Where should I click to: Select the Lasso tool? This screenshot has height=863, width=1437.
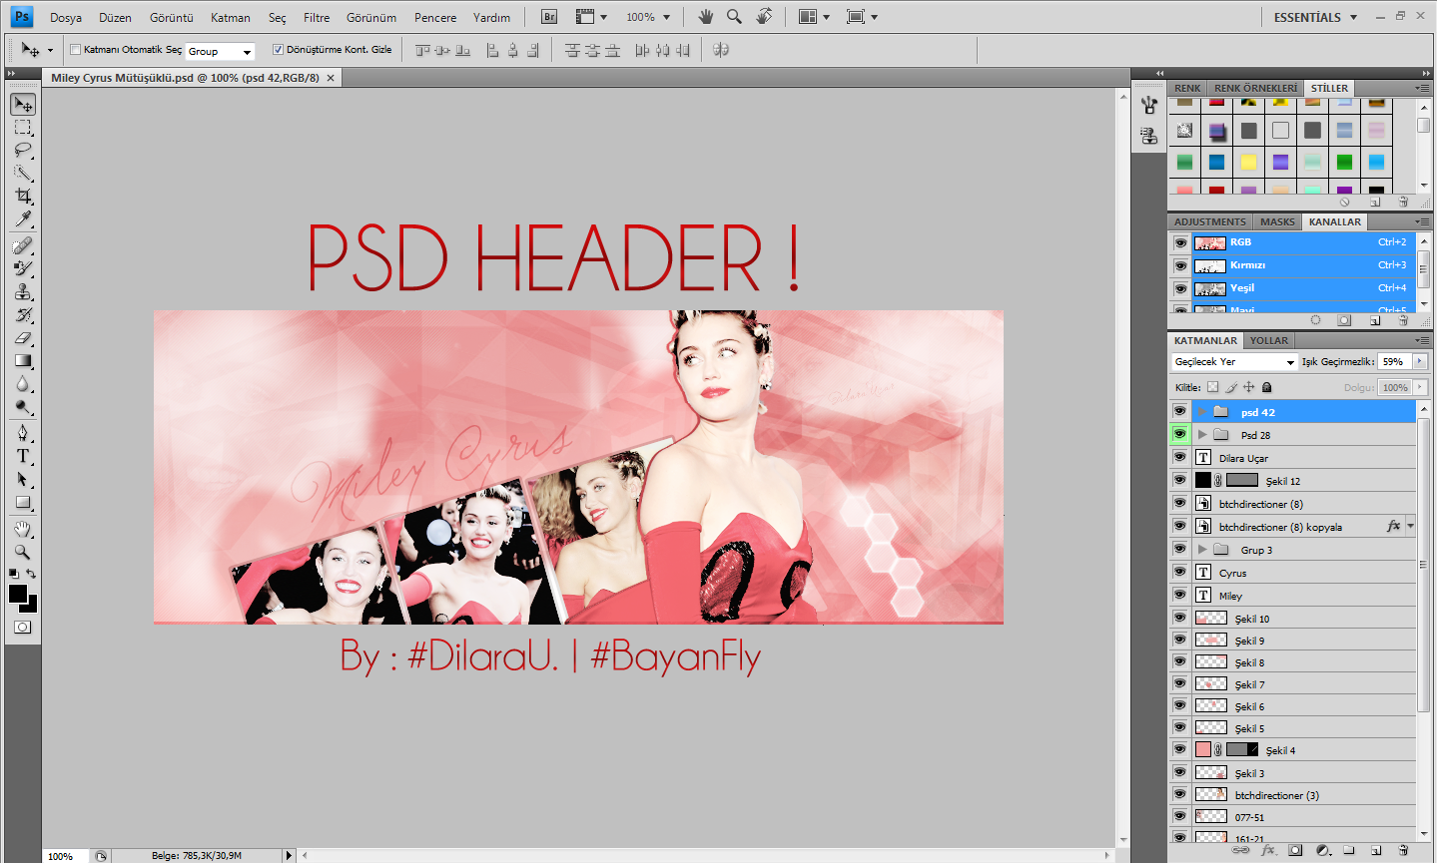point(23,151)
